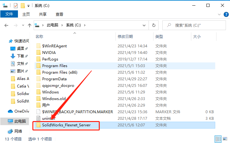Click the search box for 系统 (C:)
Viewport: 230px width, 143px height.
194,25
